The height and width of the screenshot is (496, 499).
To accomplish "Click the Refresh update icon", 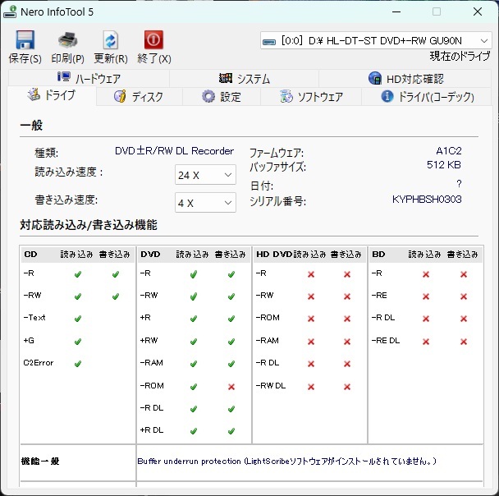I will click(x=110, y=40).
